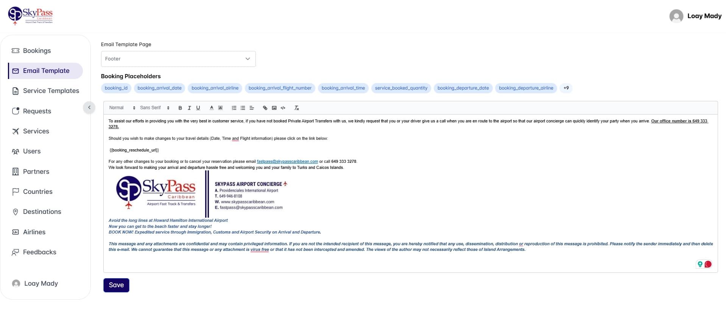Expand the Footer template page dropdown
The width and height of the screenshot is (726, 331).
pyautogui.click(x=178, y=59)
